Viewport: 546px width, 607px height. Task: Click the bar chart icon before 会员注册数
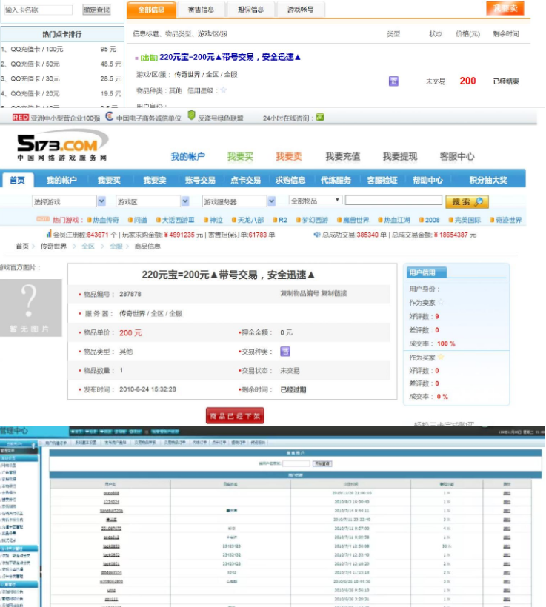point(49,234)
